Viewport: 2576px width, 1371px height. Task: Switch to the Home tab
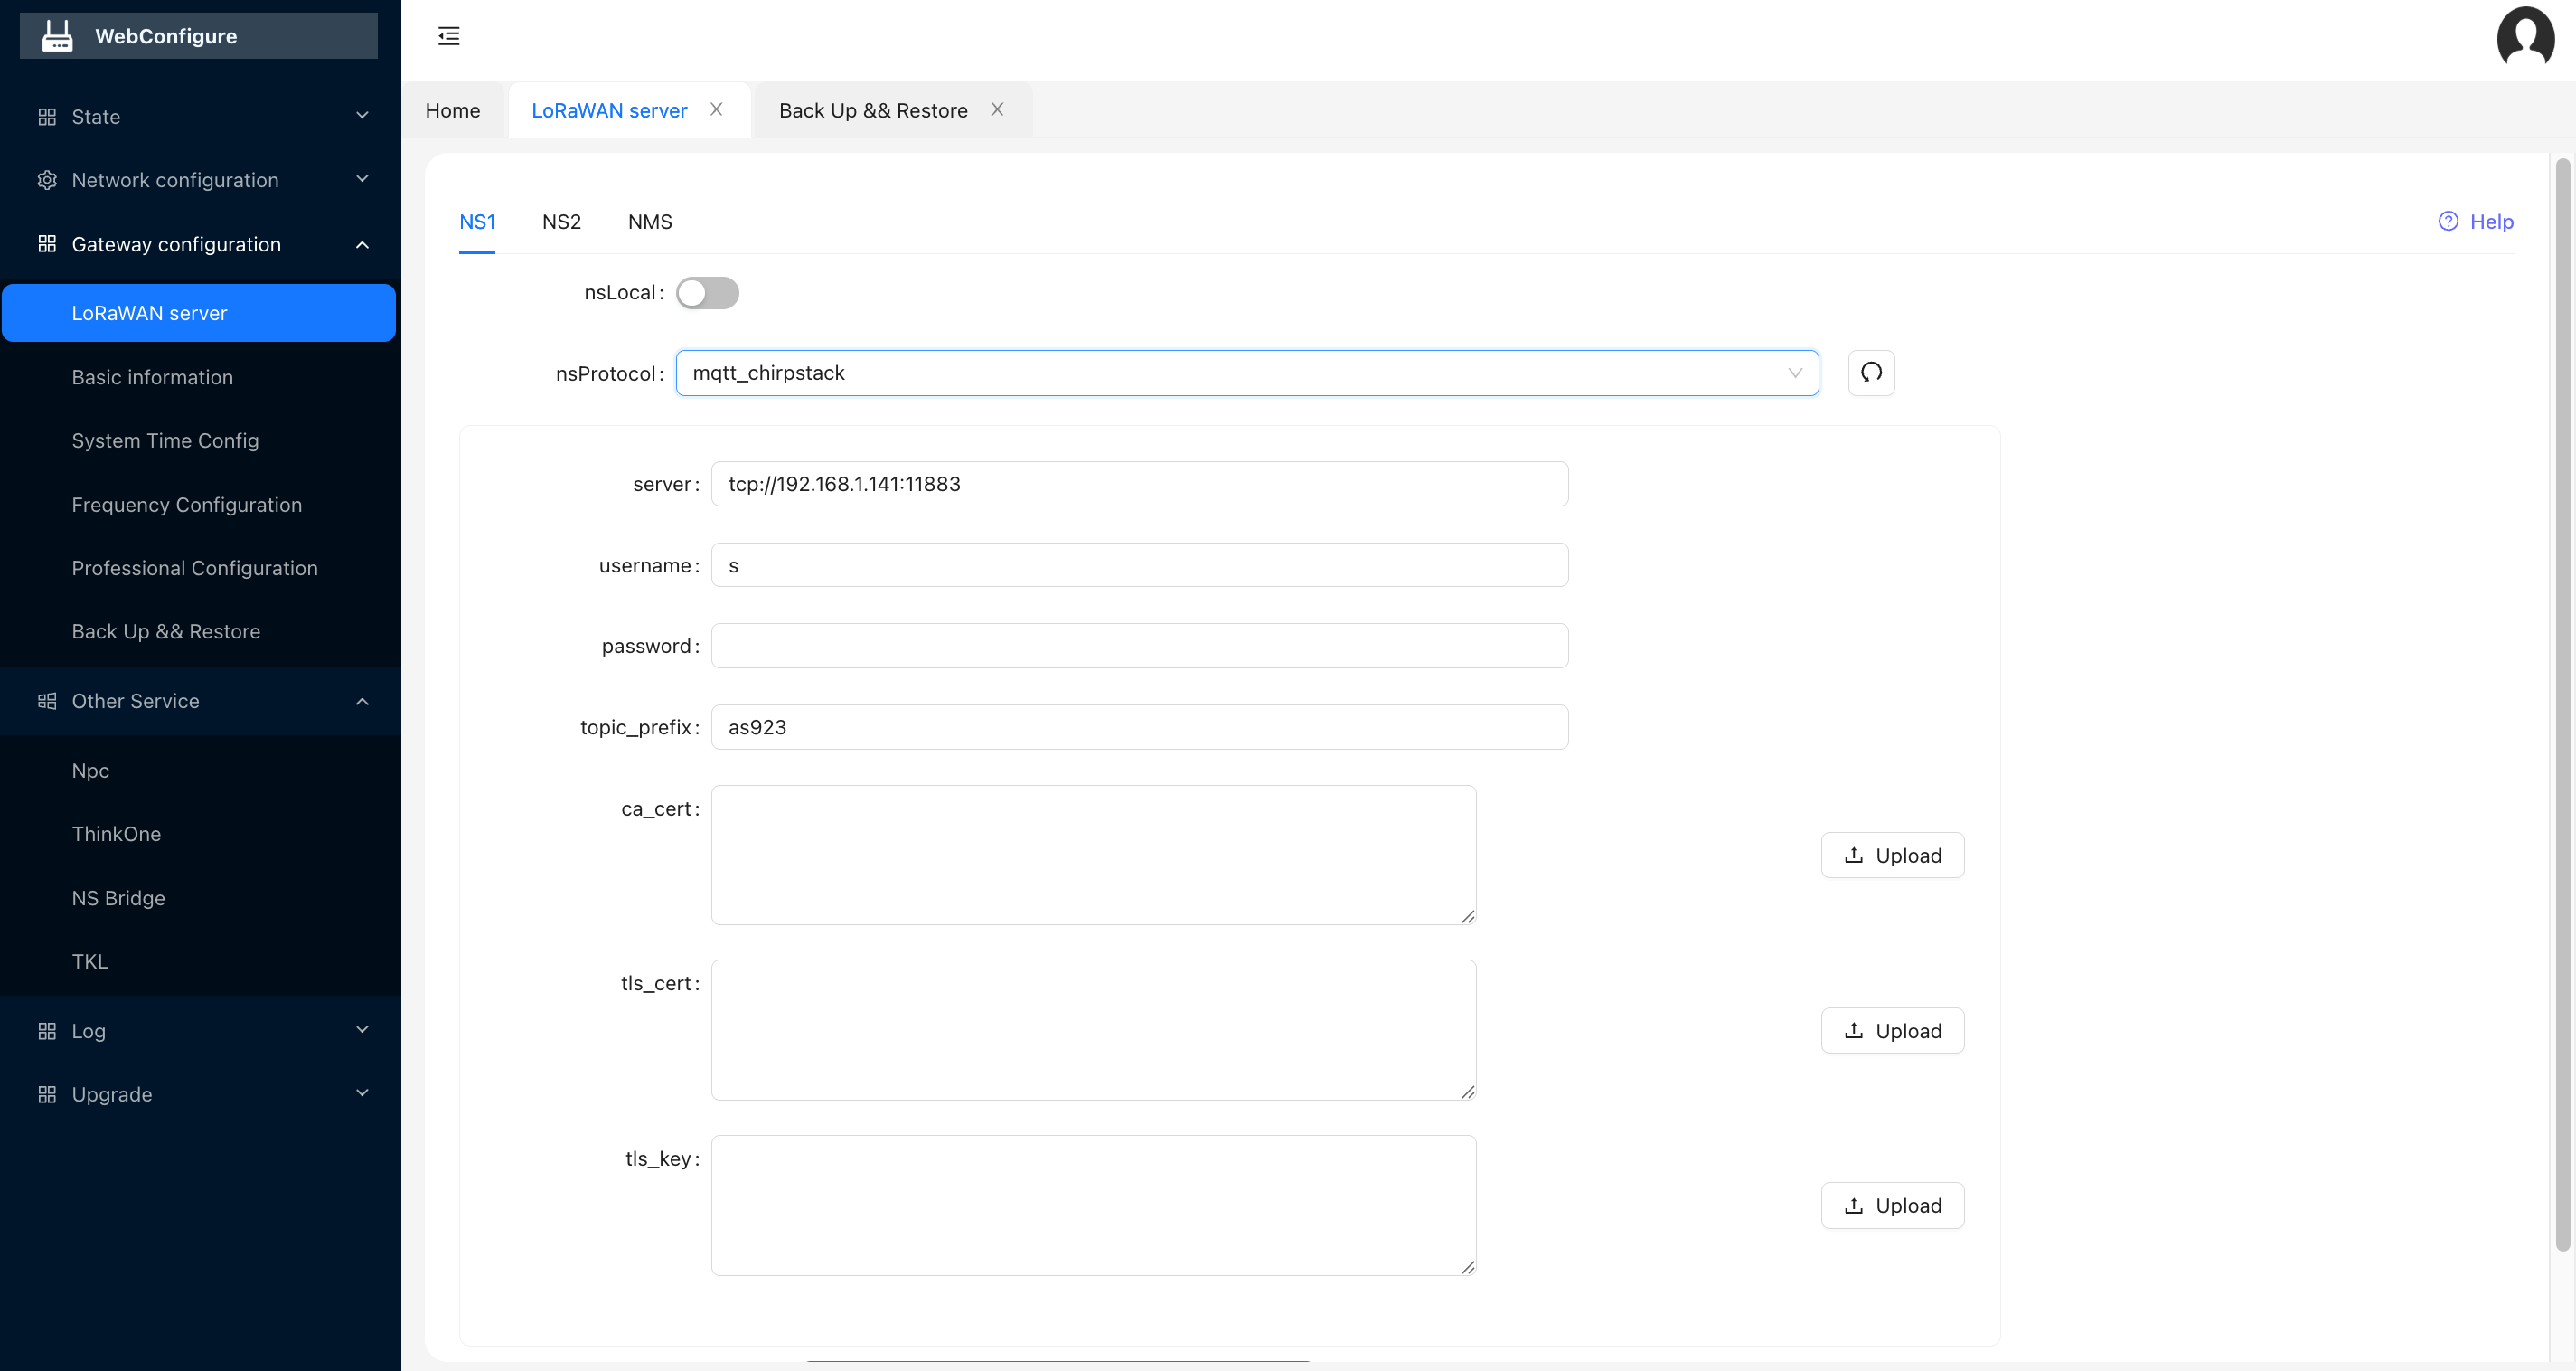pyautogui.click(x=453, y=110)
